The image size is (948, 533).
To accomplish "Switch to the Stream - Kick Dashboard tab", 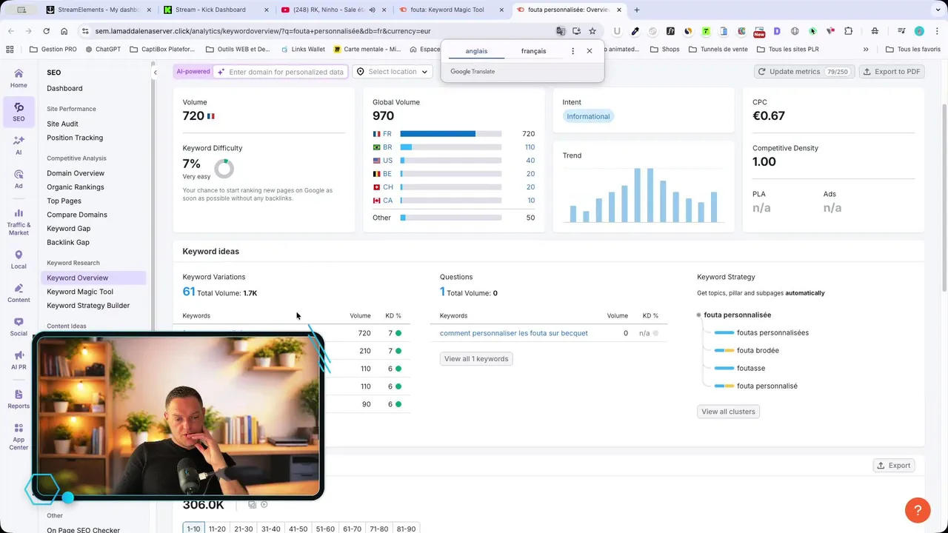I will click(216, 10).
